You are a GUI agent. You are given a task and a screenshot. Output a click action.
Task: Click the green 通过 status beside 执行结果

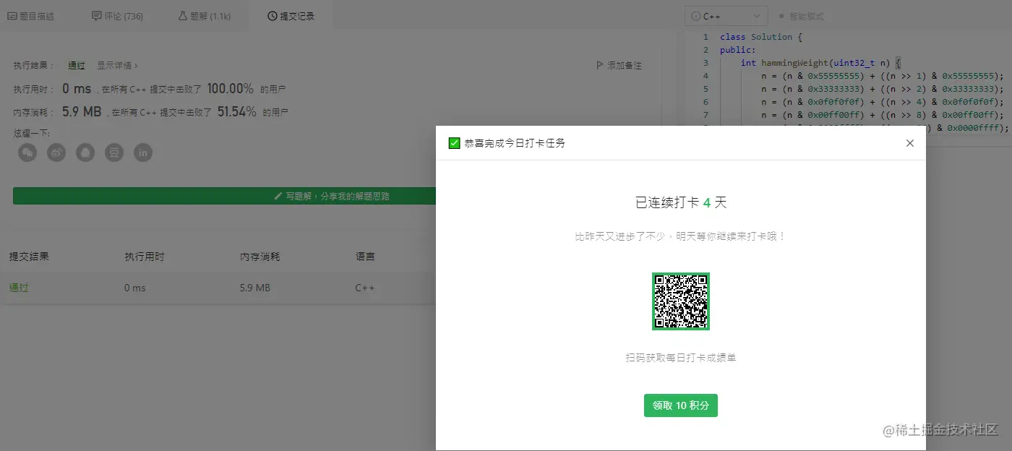click(x=77, y=65)
